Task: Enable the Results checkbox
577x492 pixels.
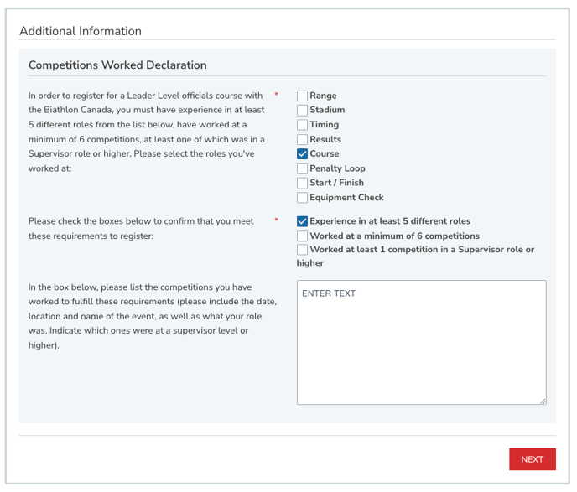Action: click(302, 139)
